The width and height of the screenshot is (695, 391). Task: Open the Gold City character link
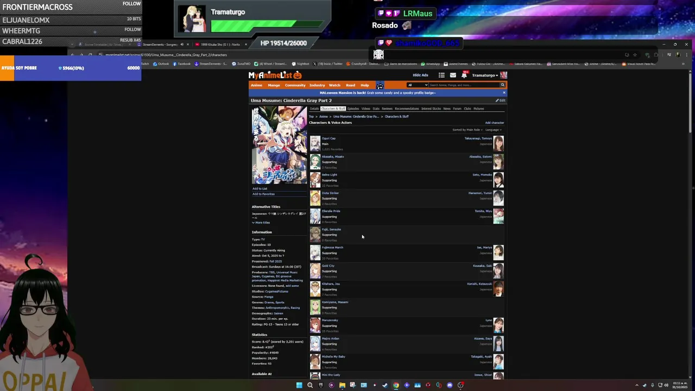[x=328, y=266]
